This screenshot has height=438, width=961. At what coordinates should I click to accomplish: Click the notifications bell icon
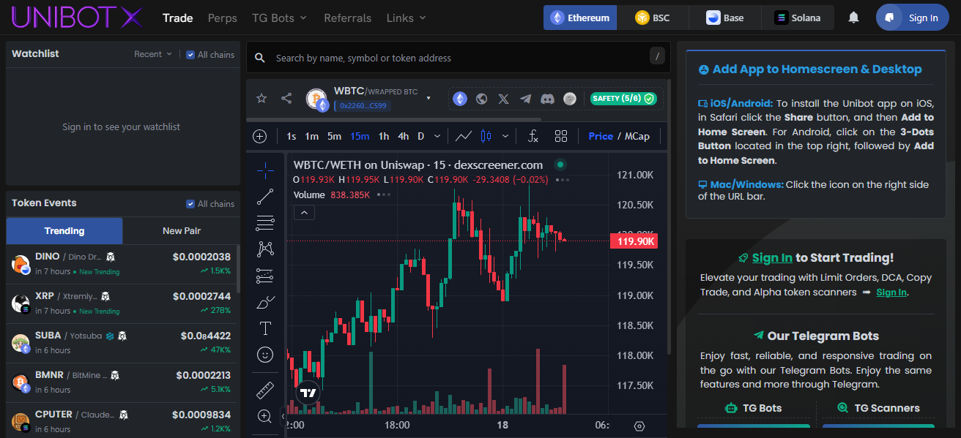click(853, 18)
